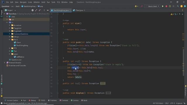Click the Stop square icon
187x105 pixels.
pyautogui.click(x=173, y=6)
